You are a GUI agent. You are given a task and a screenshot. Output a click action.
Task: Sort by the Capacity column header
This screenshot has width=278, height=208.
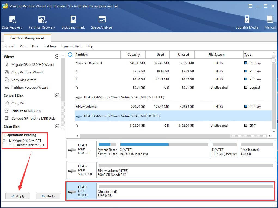click(133, 55)
